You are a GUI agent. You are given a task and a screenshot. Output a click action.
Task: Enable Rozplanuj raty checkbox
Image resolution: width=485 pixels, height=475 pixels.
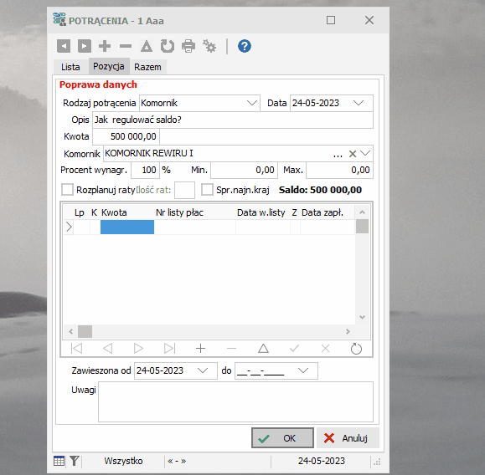(67, 190)
